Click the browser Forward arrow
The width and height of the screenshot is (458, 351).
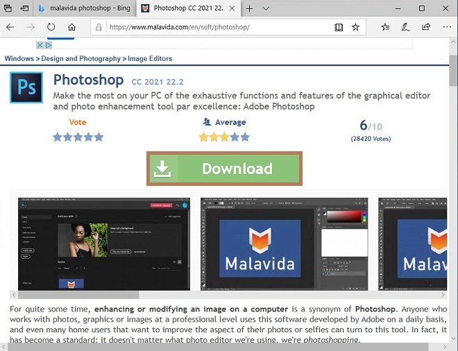point(31,27)
